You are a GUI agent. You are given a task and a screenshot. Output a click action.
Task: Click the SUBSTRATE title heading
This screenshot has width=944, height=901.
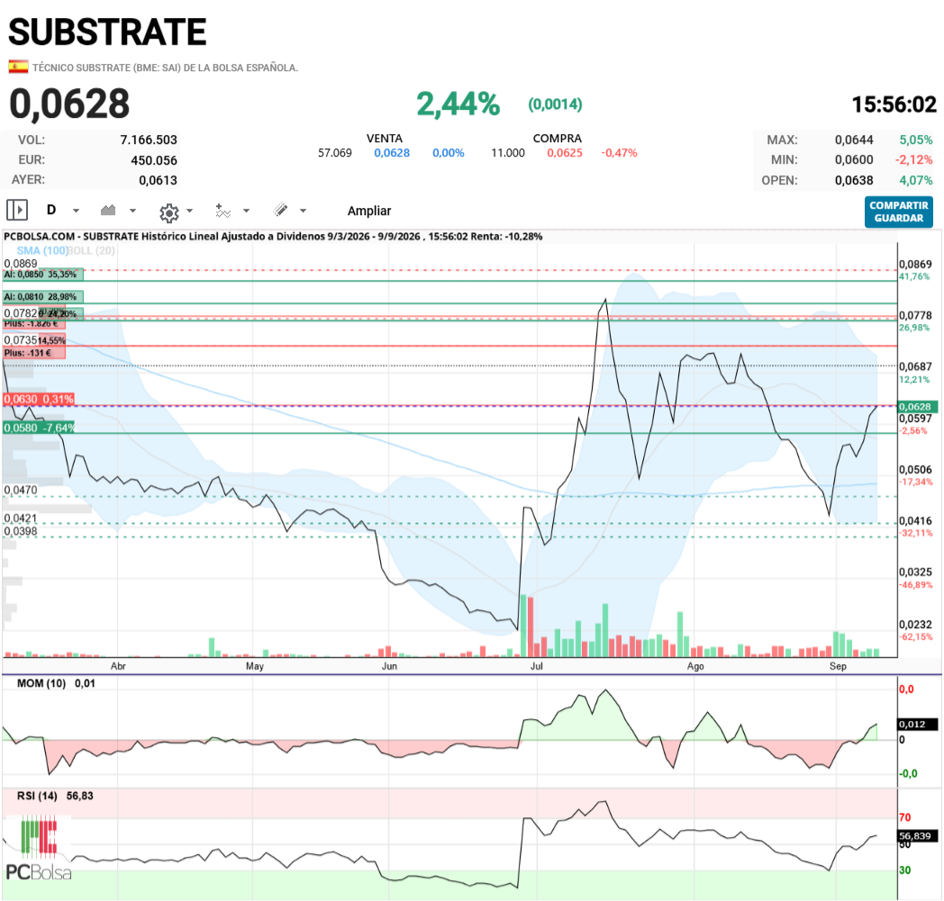coord(107,32)
